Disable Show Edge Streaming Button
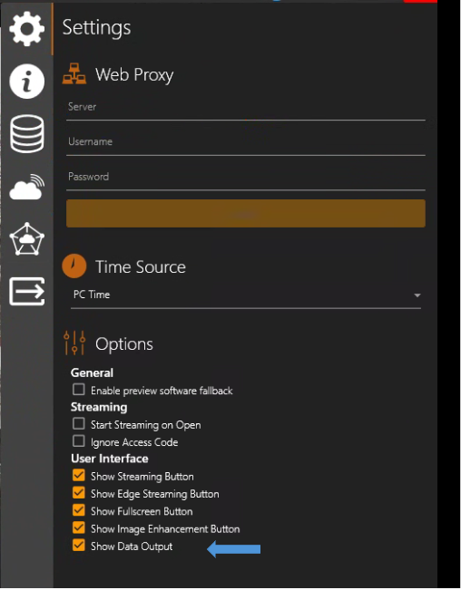The width and height of the screenshot is (461, 590). (79, 492)
